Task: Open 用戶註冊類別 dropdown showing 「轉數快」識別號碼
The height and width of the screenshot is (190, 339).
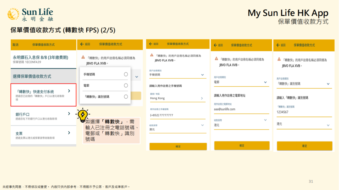Action: pos(304,83)
